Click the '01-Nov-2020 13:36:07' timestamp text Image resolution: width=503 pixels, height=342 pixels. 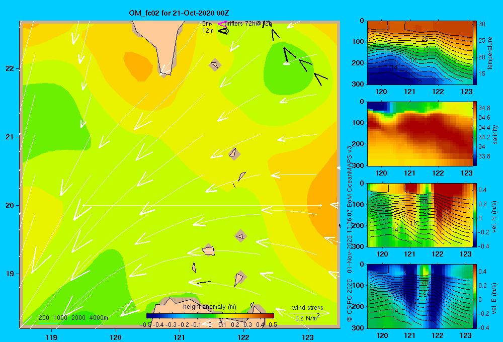pyautogui.click(x=350, y=240)
